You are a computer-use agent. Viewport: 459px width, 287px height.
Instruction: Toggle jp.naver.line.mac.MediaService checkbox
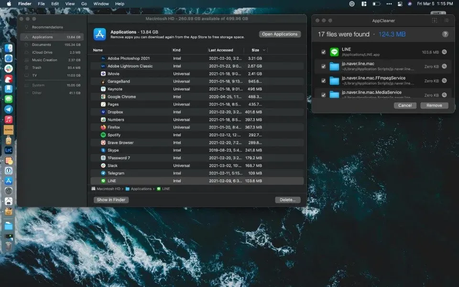pos(324,95)
